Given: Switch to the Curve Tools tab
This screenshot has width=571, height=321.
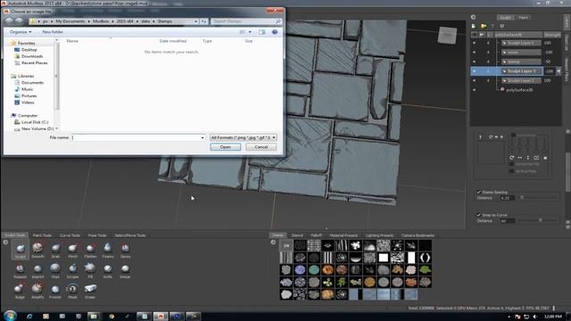Looking at the screenshot, I should click(x=70, y=235).
